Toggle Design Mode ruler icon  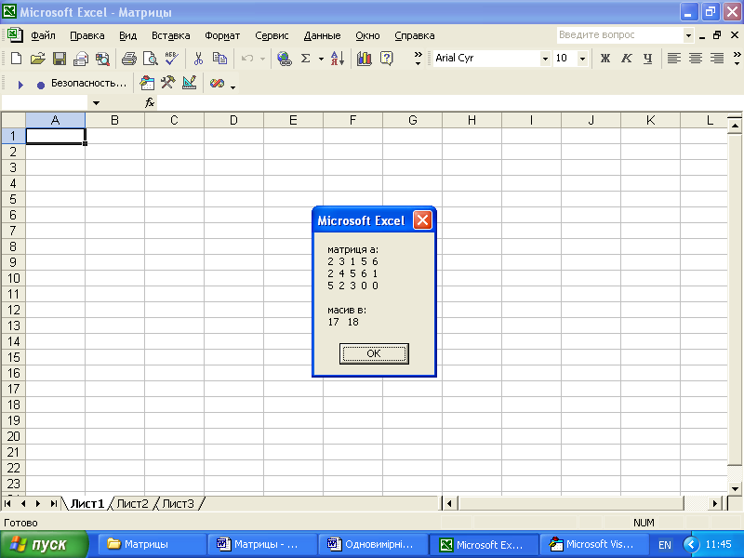pyautogui.click(x=190, y=83)
